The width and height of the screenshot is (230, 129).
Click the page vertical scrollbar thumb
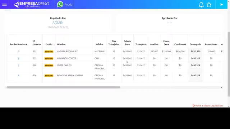pos(229,64)
